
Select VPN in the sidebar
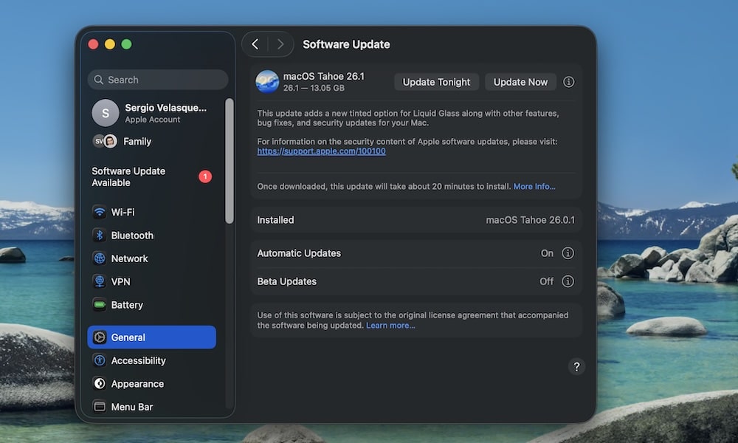(x=120, y=281)
